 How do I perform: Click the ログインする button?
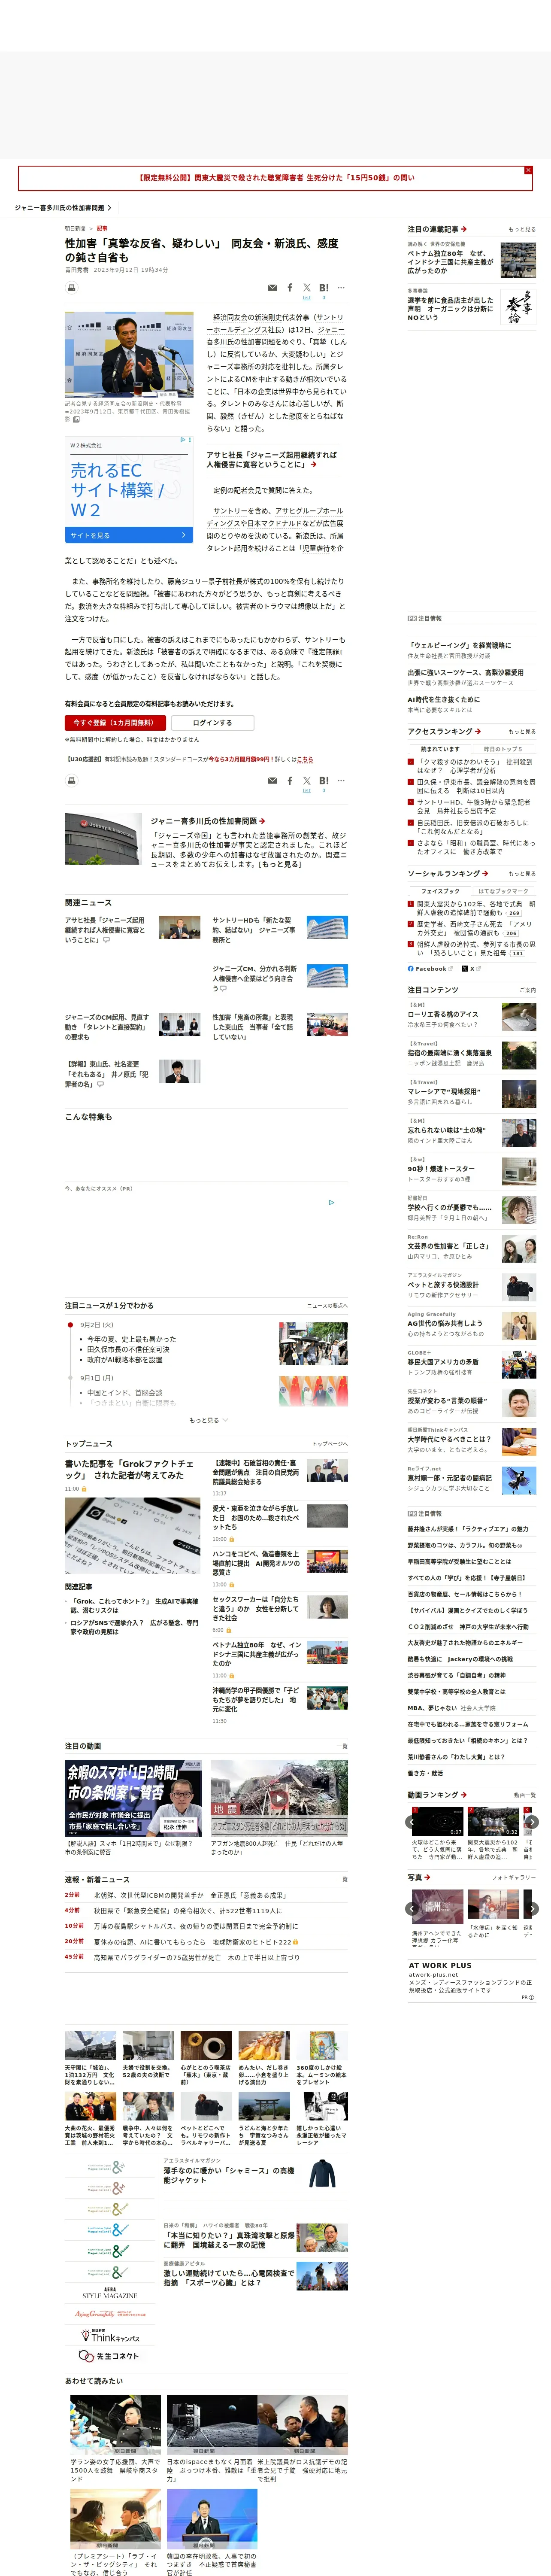[x=212, y=722]
